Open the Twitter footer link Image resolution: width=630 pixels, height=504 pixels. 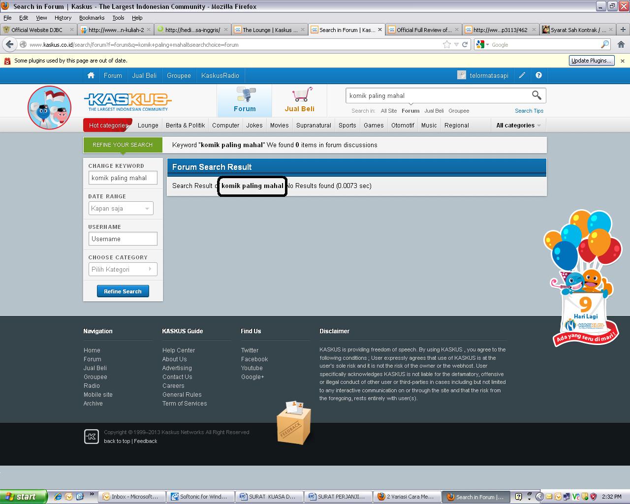click(250, 350)
